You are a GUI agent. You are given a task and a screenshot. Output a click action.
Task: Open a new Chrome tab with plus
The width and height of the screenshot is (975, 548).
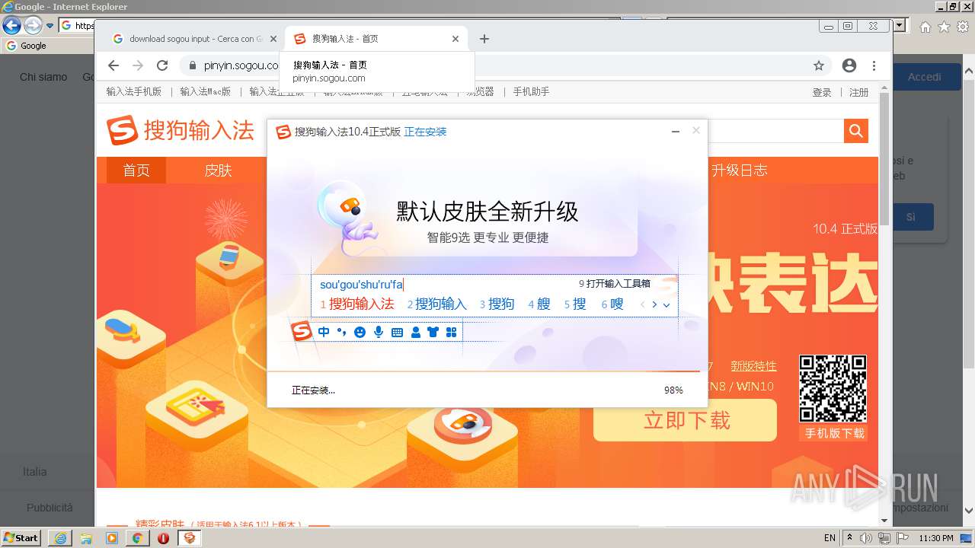click(484, 39)
